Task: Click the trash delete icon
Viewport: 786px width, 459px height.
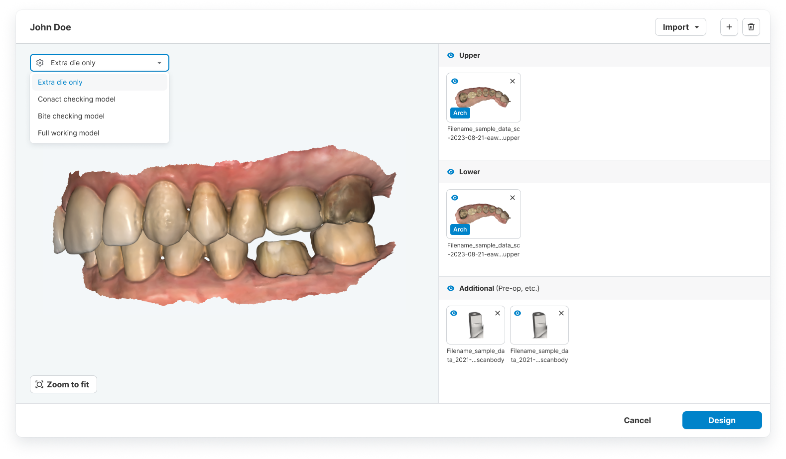Action: coord(751,27)
